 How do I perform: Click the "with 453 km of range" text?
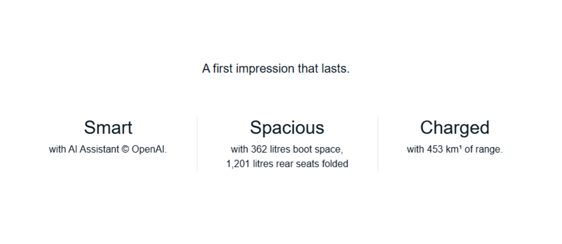454,149
